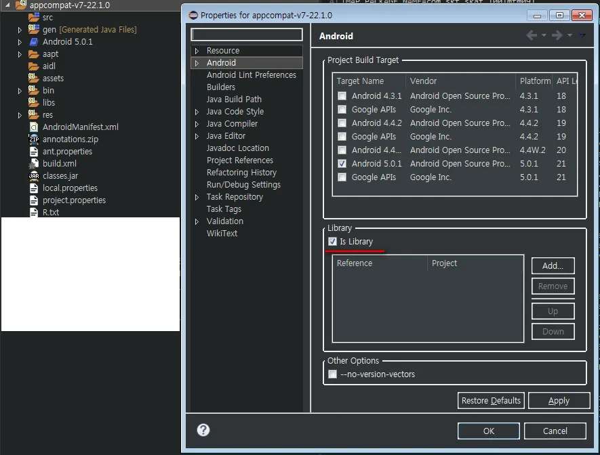Expand the Java Compiler node
The width and height of the screenshot is (600, 455).
click(x=197, y=124)
